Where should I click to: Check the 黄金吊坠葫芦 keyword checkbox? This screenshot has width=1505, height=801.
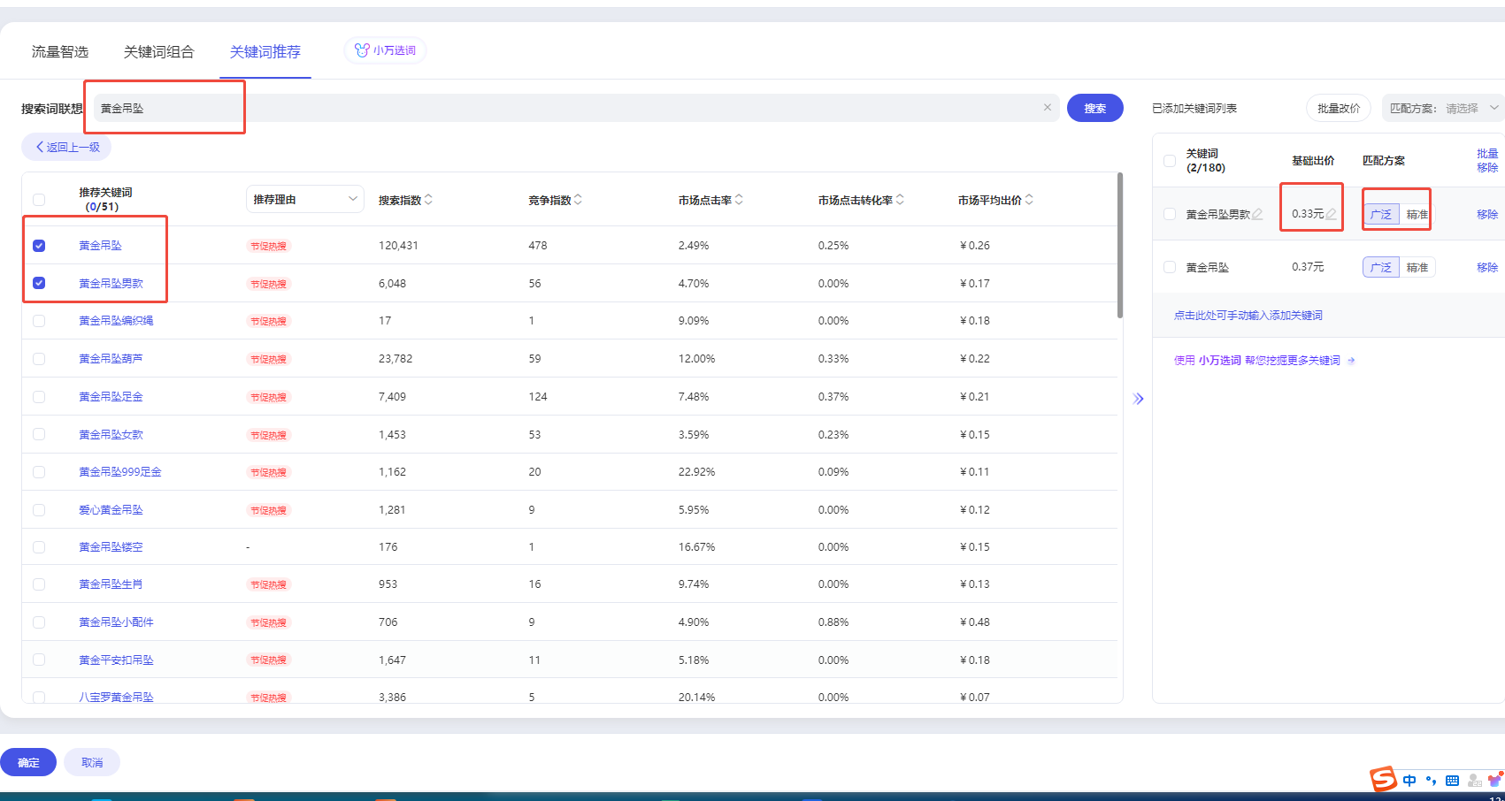pos(39,359)
